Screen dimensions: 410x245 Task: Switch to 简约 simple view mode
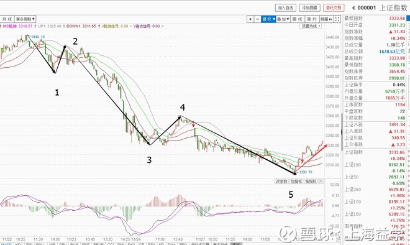pyautogui.click(x=312, y=19)
